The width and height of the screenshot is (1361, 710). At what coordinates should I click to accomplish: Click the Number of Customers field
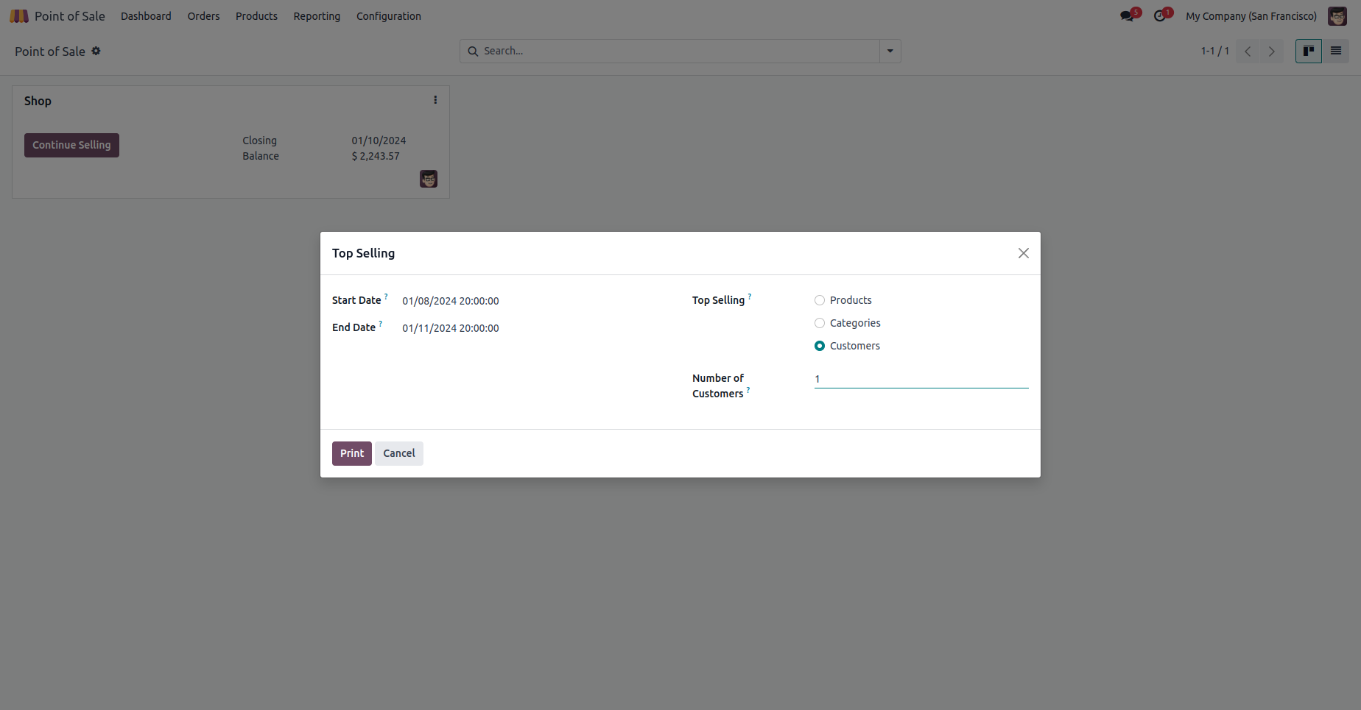tap(921, 379)
